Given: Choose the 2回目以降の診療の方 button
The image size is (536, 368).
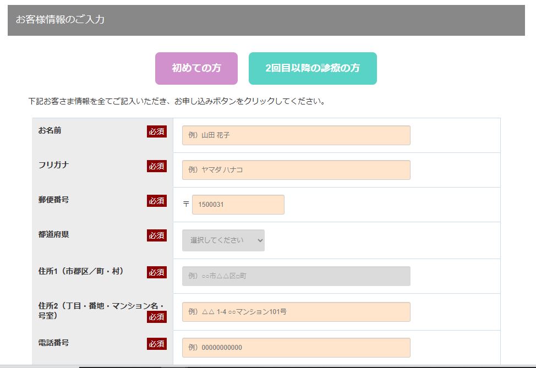Looking at the screenshot, I should [313, 68].
